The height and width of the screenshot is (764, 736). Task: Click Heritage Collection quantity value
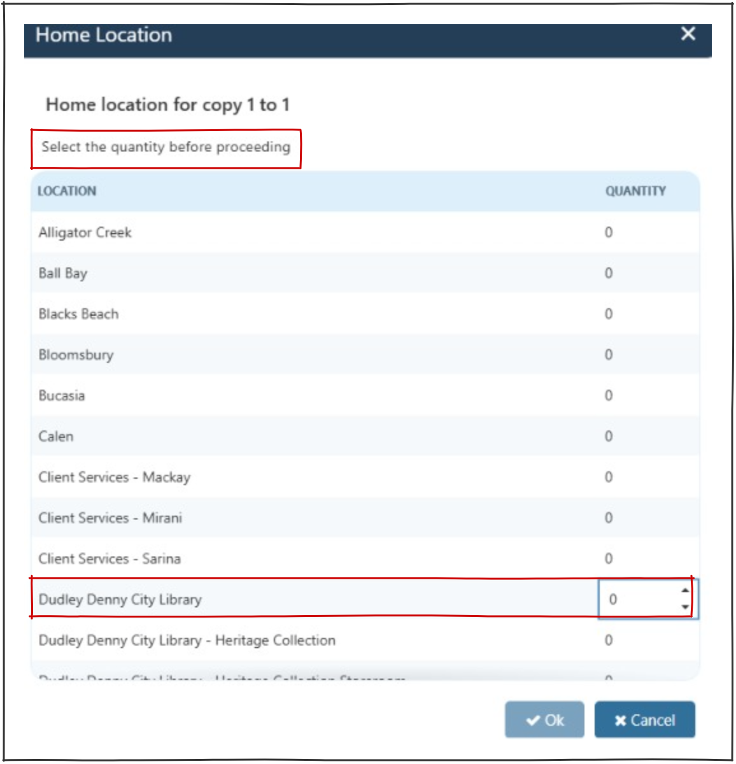[609, 640]
